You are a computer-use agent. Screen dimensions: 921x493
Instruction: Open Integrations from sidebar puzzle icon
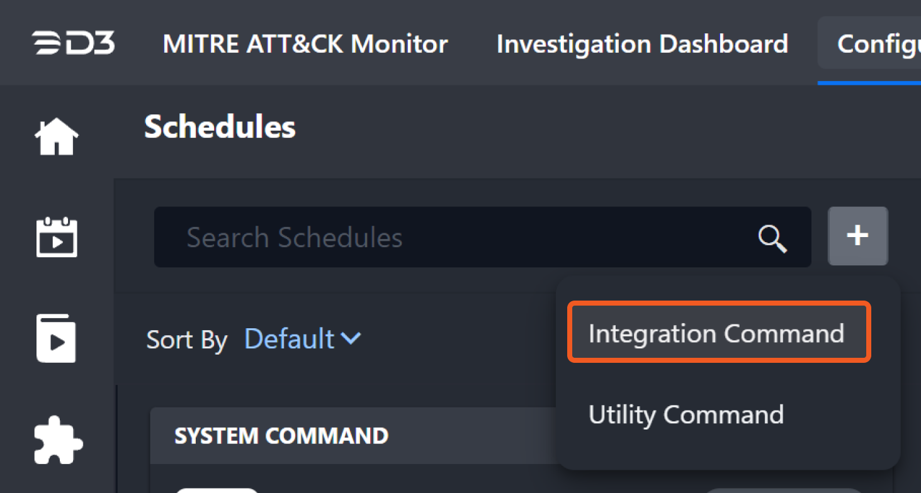click(x=57, y=440)
